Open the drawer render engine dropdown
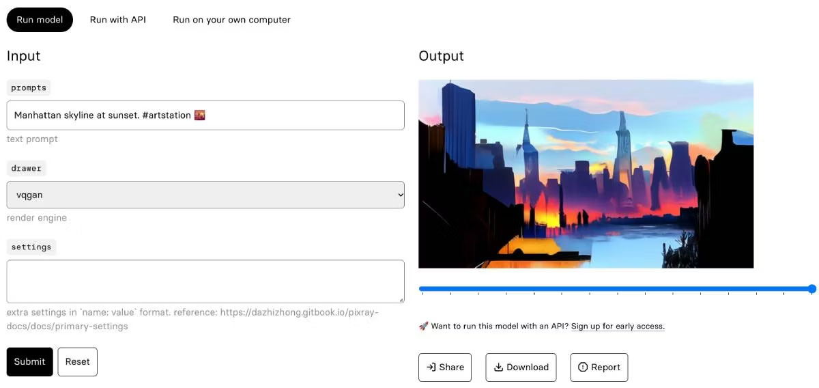This screenshot has width=819, height=388. tap(205, 195)
